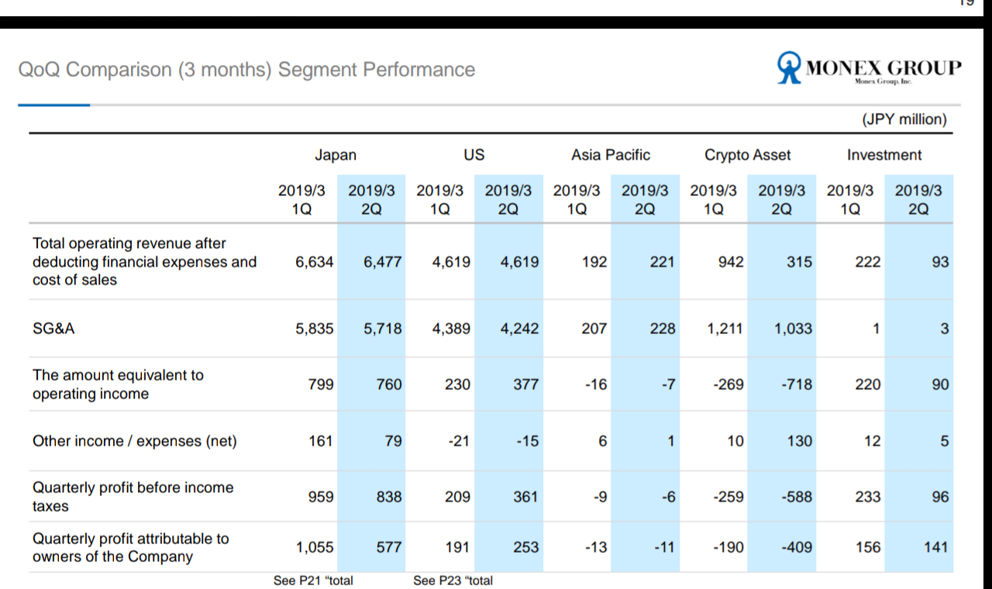Image resolution: width=992 pixels, height=589 pixels.
Task: Select the 'Crypto Asset' segment header
Action: (748, 155)
